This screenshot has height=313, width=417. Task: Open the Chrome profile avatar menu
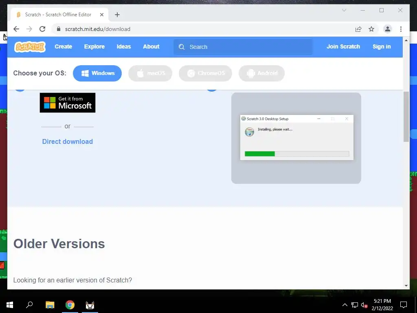click(388, 29)
